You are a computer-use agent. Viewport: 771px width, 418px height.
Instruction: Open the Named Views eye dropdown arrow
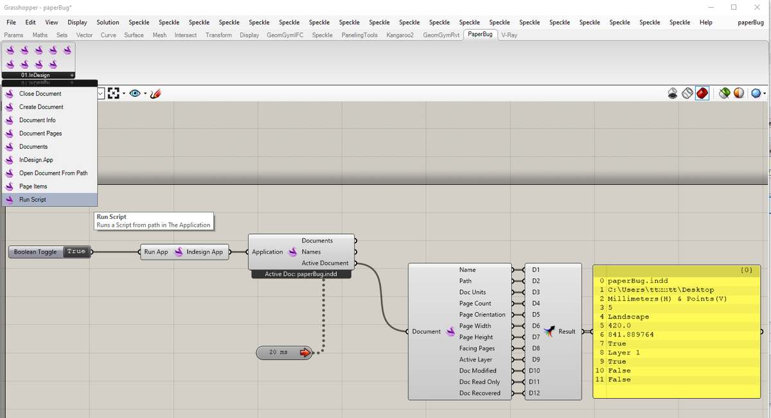145,94
